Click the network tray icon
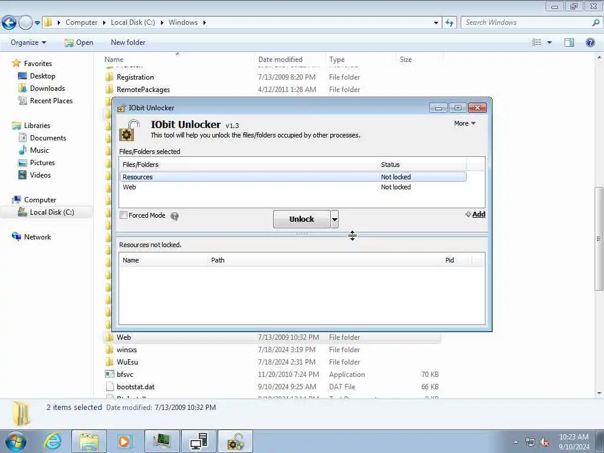Viewport: 604px width, 453px height. [530, 442]
